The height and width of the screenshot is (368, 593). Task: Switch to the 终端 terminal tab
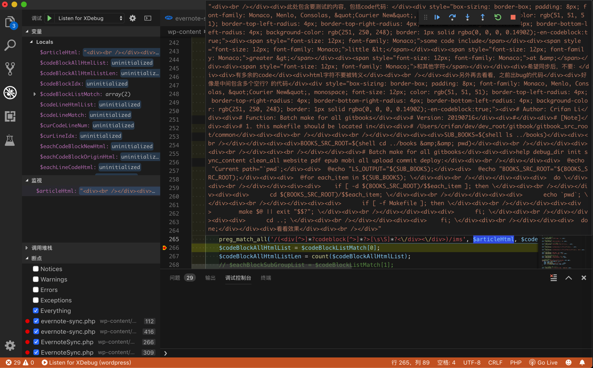266,278
